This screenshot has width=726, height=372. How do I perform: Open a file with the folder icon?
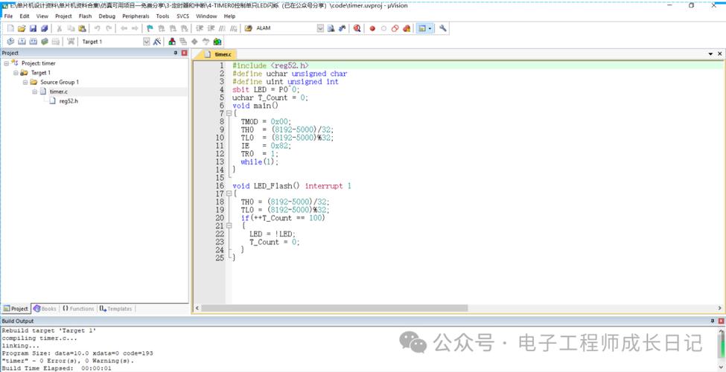pos(22,28)
